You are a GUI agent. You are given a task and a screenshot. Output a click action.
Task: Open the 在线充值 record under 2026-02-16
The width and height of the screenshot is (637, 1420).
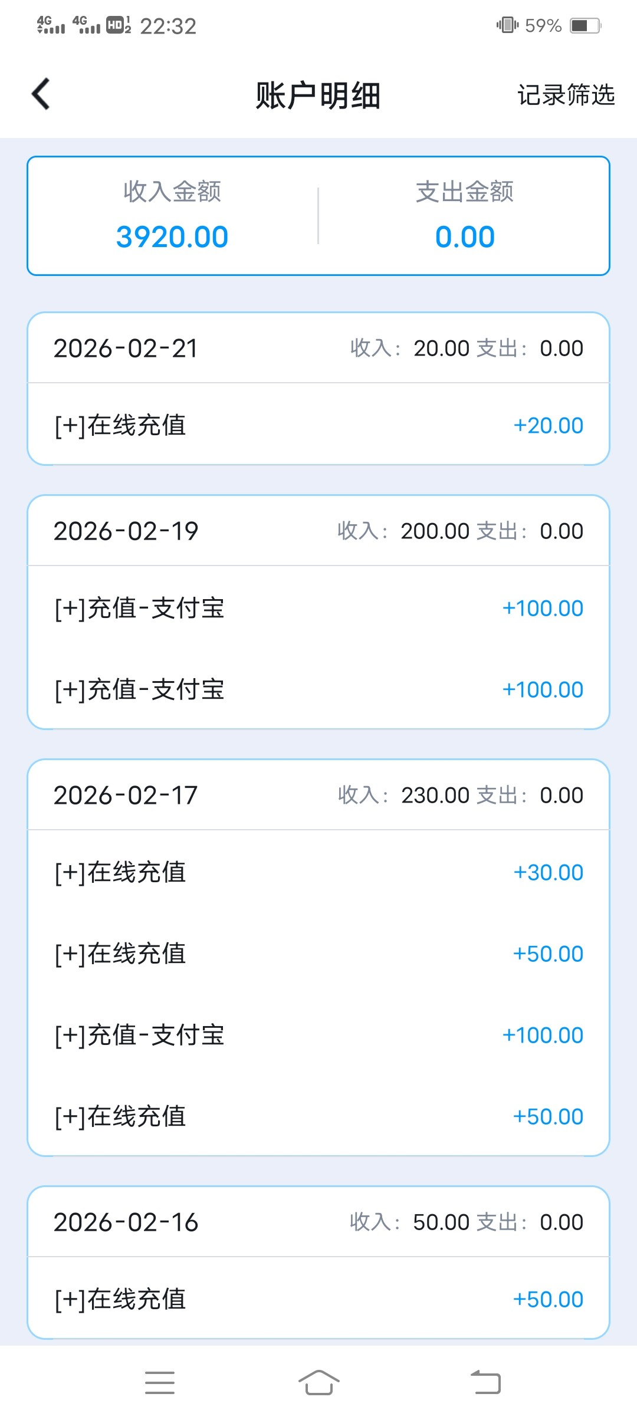pos(318,1299)
